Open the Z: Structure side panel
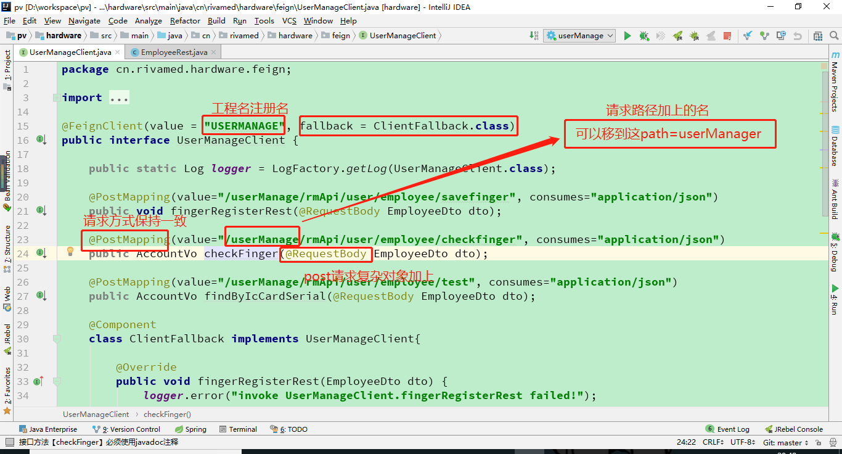The height and width of the screenshot is (454, 842). [7, 250]
